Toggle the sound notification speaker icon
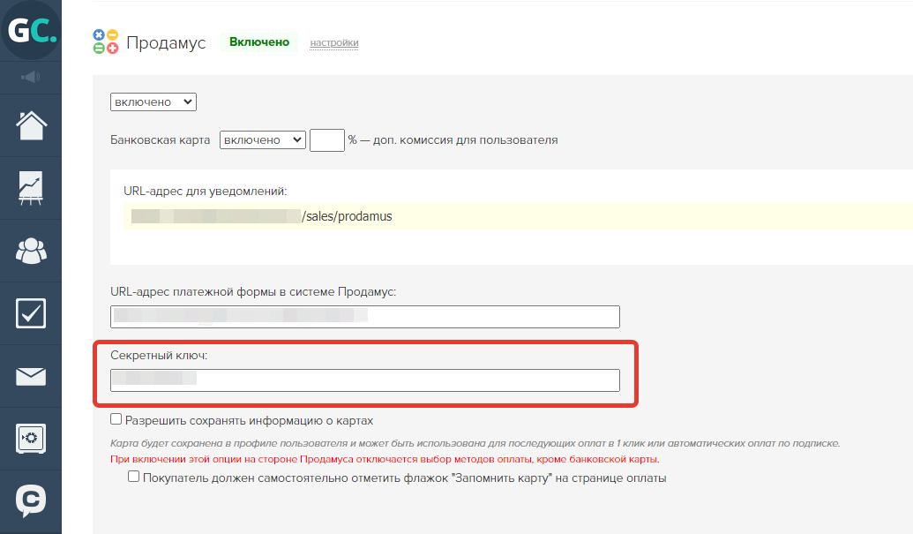Screen dimensions: 913x534 [x=31, y=77]
